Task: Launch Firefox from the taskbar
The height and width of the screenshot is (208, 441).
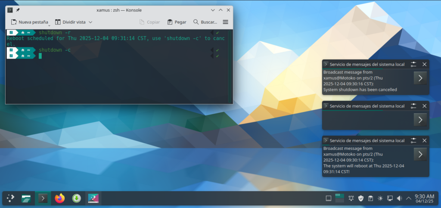Action: coord(59,199)
